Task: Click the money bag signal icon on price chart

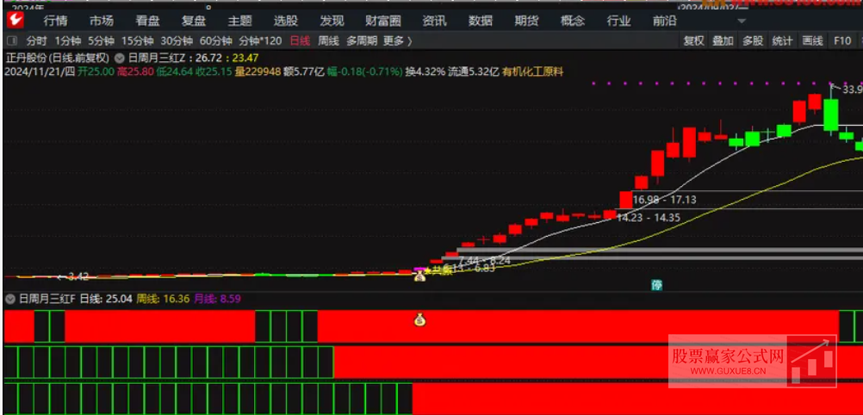Action: (420, 276)
